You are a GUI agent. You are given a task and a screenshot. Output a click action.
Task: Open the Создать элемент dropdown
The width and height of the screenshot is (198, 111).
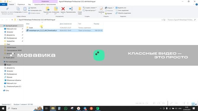90,8
